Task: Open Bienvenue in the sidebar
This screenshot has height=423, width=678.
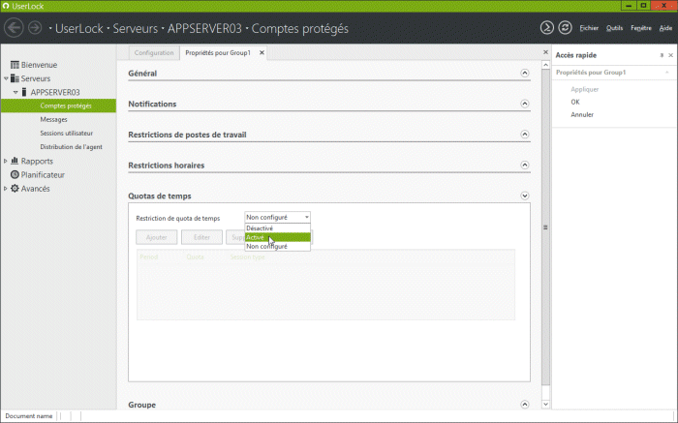Action: 39,65
